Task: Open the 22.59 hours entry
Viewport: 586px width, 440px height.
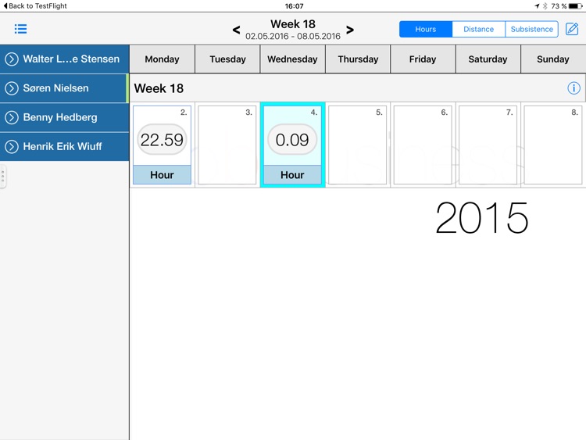Action: [x=162, y=139]
